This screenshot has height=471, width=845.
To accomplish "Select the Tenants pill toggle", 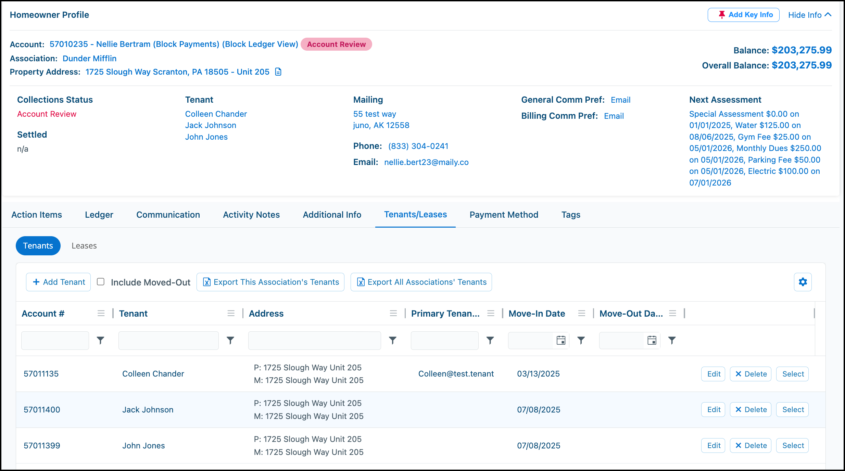I will click(38, 246).
